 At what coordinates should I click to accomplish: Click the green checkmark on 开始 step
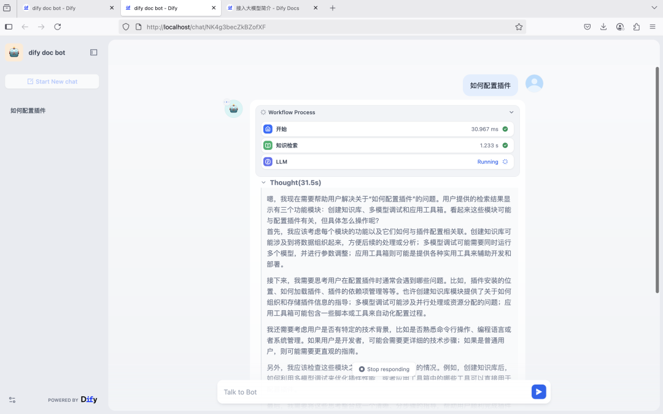pyautogui.click(x=506, y=129)
